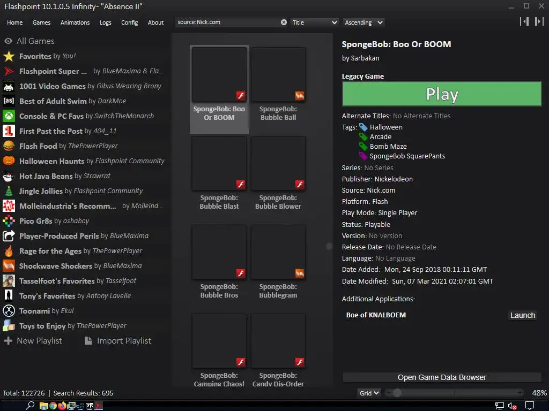The image size is (549, 411).
Task: Open Halloween Haunts pumpkin icon
Action: tap(9, 161)
